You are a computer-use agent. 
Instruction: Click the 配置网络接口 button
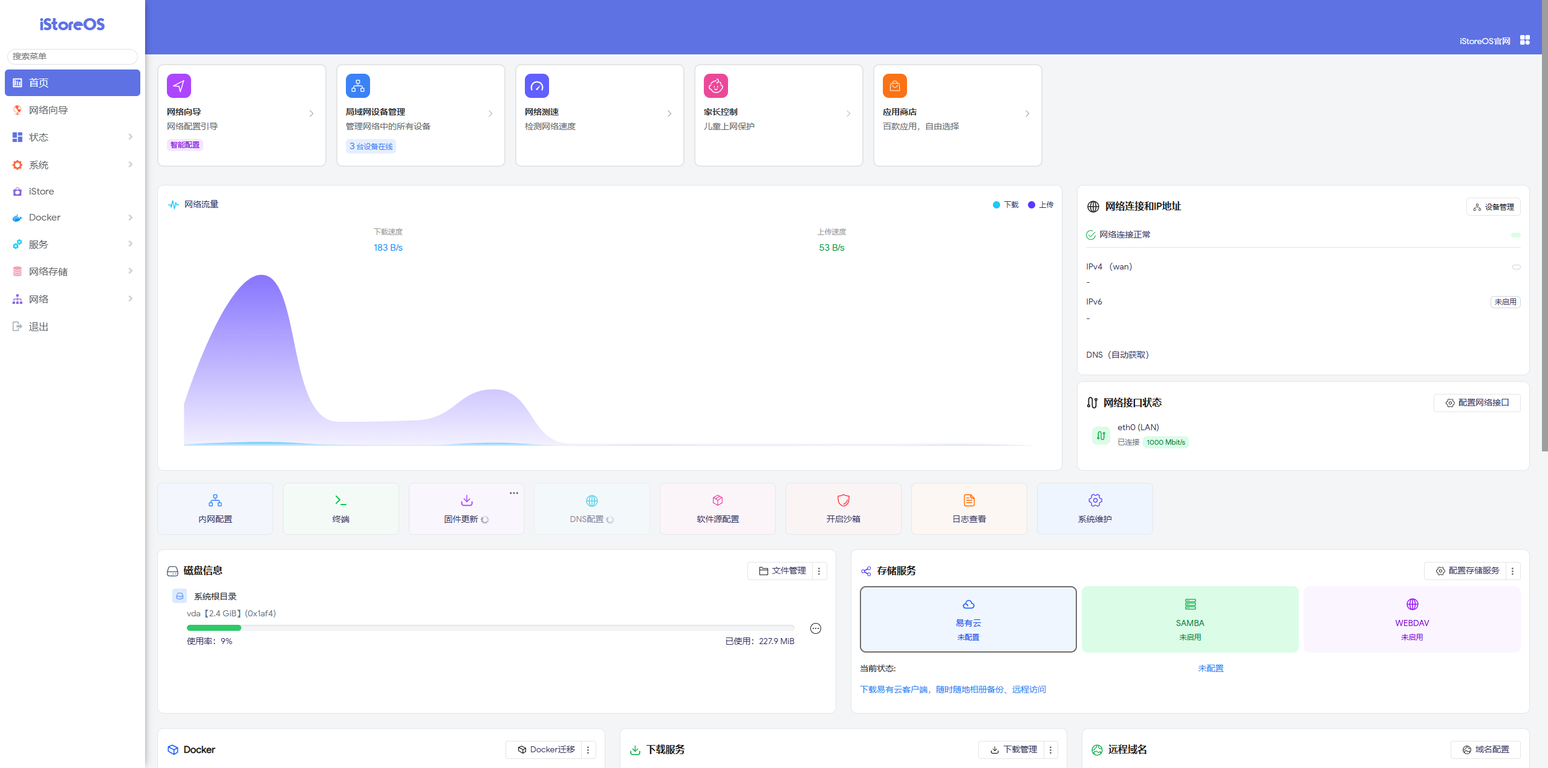point(1477,403)
